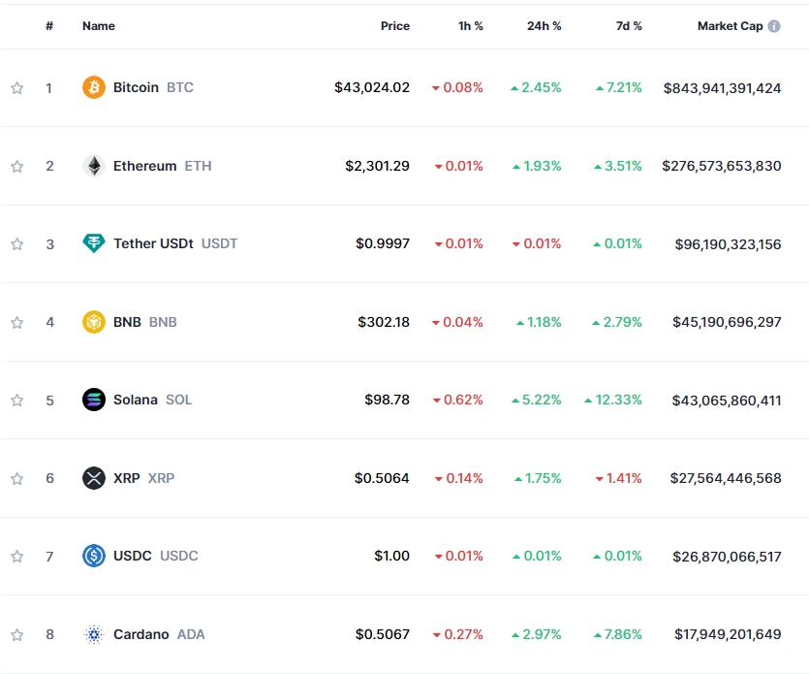The width and height of the screenshot is (809, 674).
Task: Click the Bitcoin logo icon
Action: tap(94, 87)
